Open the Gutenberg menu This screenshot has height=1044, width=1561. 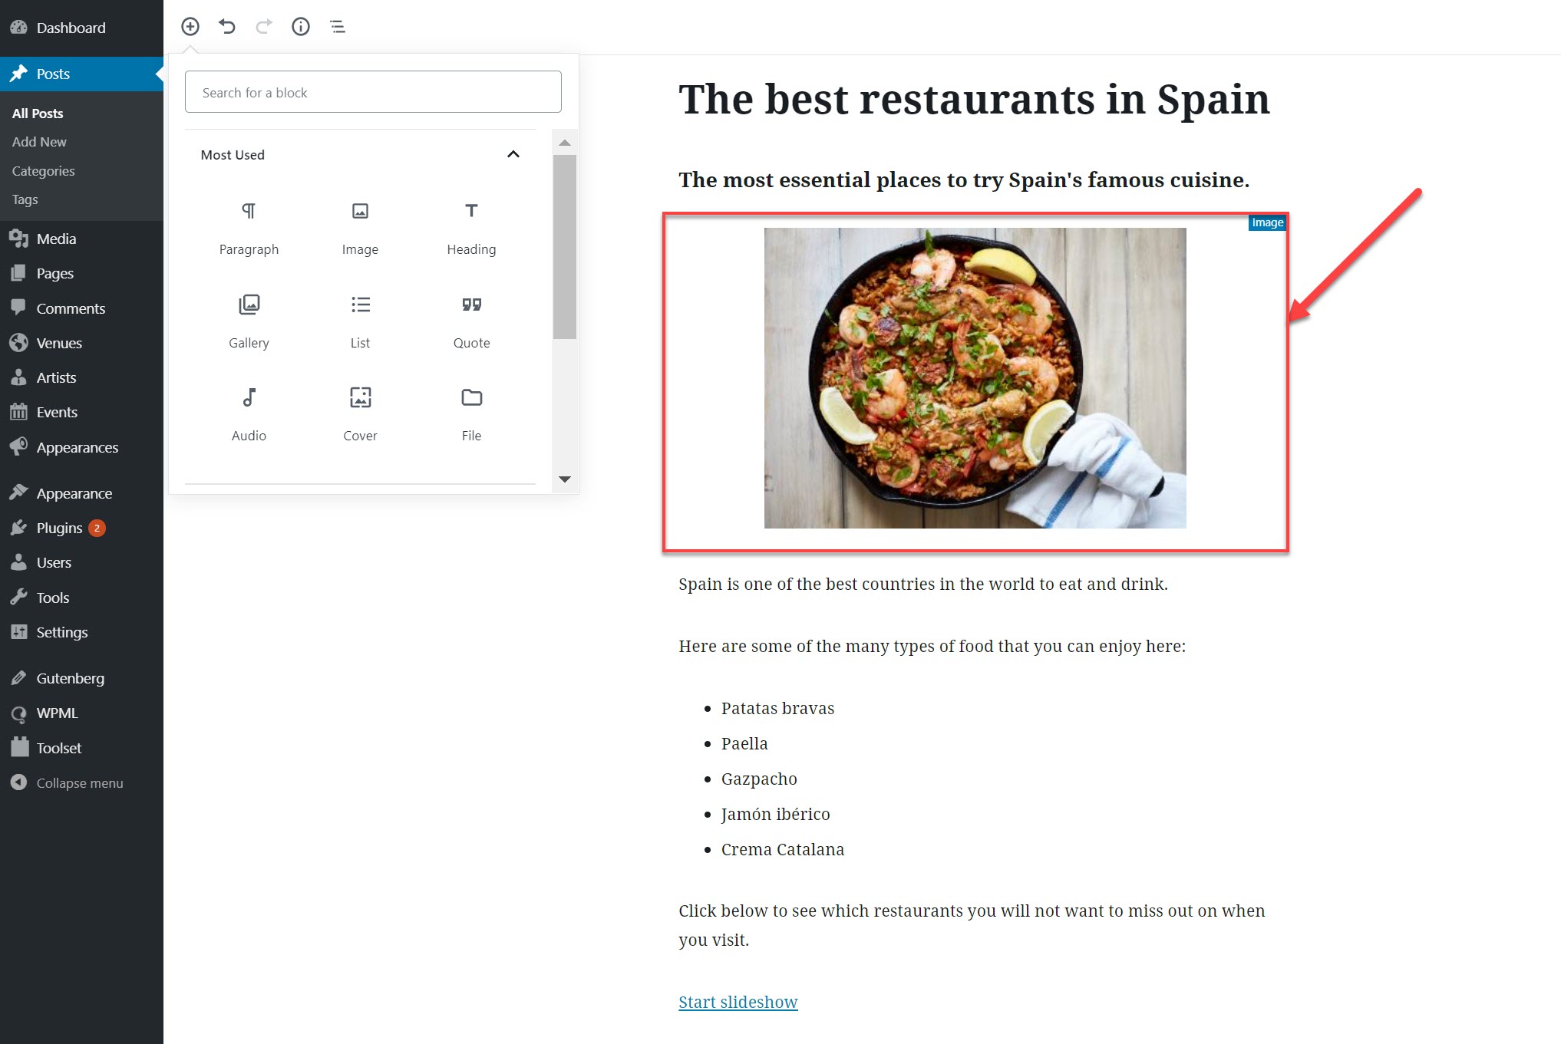click(81, 678)
